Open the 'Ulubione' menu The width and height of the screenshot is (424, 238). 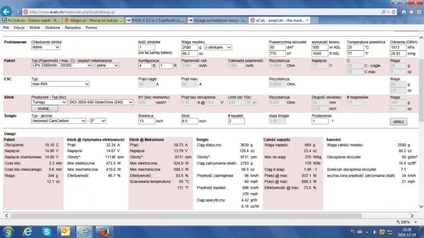pos(52,27)
